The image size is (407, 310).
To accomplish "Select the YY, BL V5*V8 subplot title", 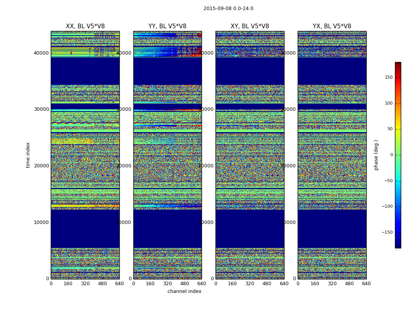I will (167, 26).
